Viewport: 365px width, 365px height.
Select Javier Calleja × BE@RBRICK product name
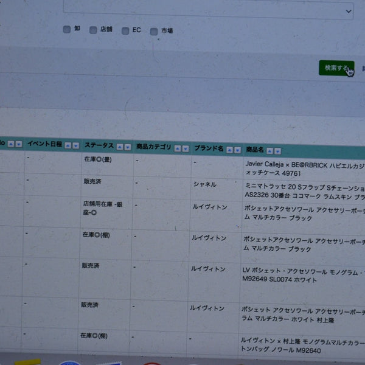point(305,169)
